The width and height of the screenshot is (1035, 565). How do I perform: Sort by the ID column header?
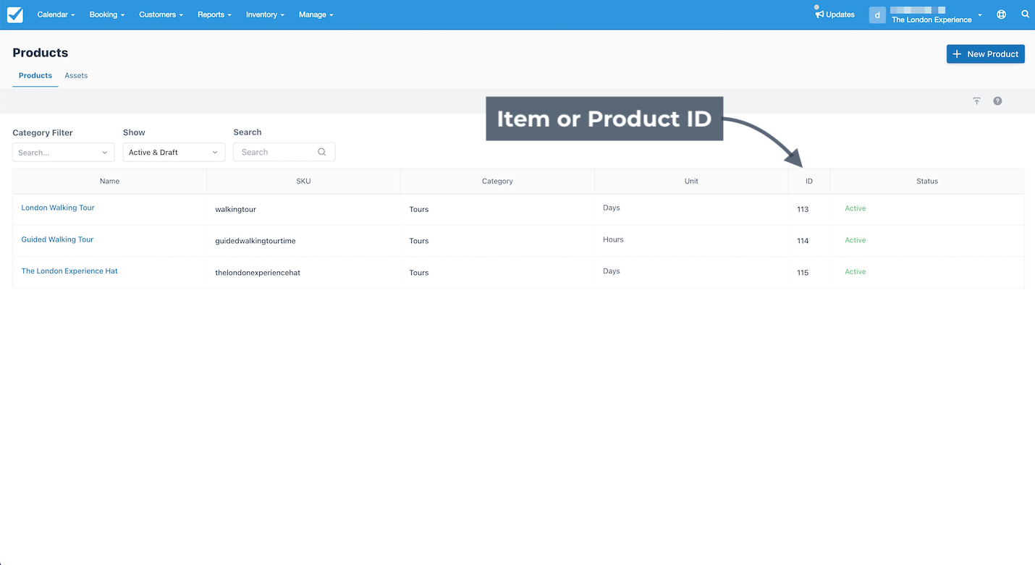[809, 181]
